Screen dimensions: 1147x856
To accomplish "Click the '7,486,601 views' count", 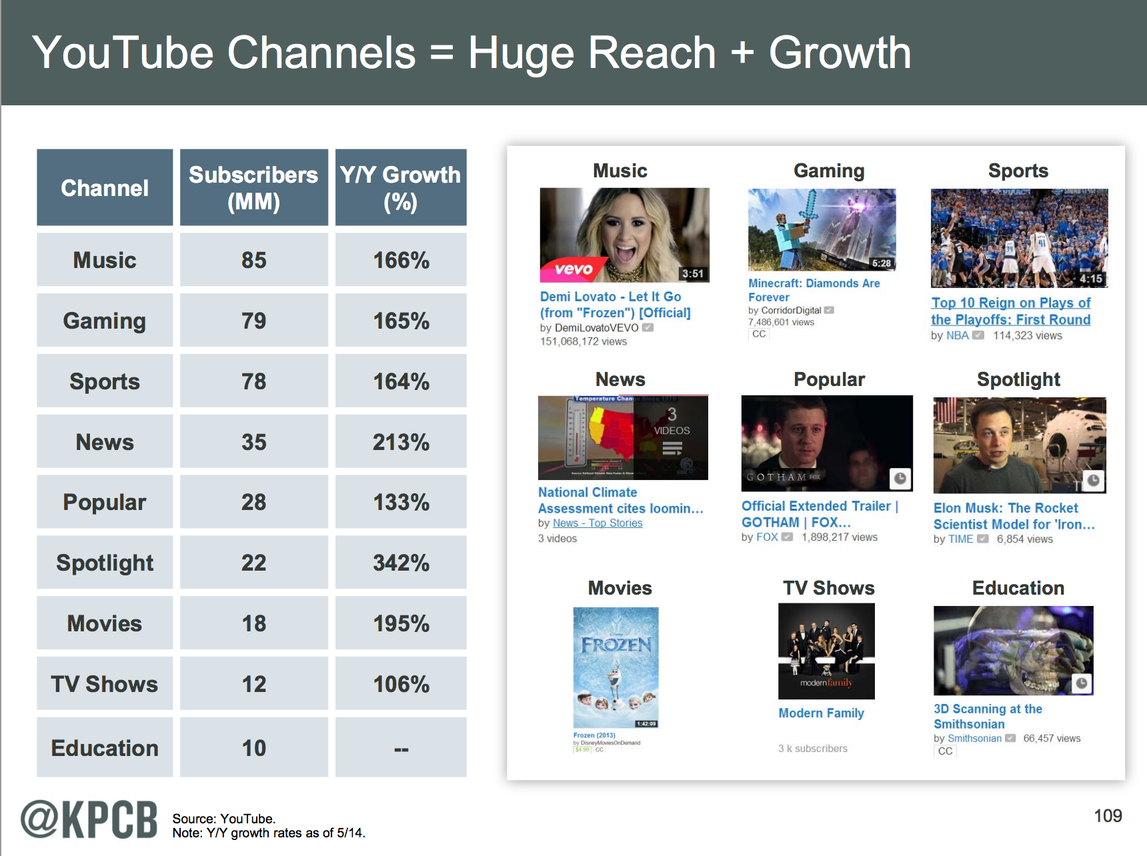I will click(x=781, y=322).
